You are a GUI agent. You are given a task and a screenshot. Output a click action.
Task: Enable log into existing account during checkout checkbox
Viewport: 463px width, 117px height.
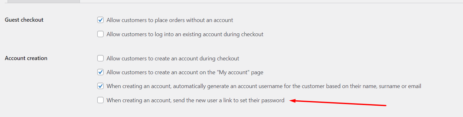coord(100,34)
